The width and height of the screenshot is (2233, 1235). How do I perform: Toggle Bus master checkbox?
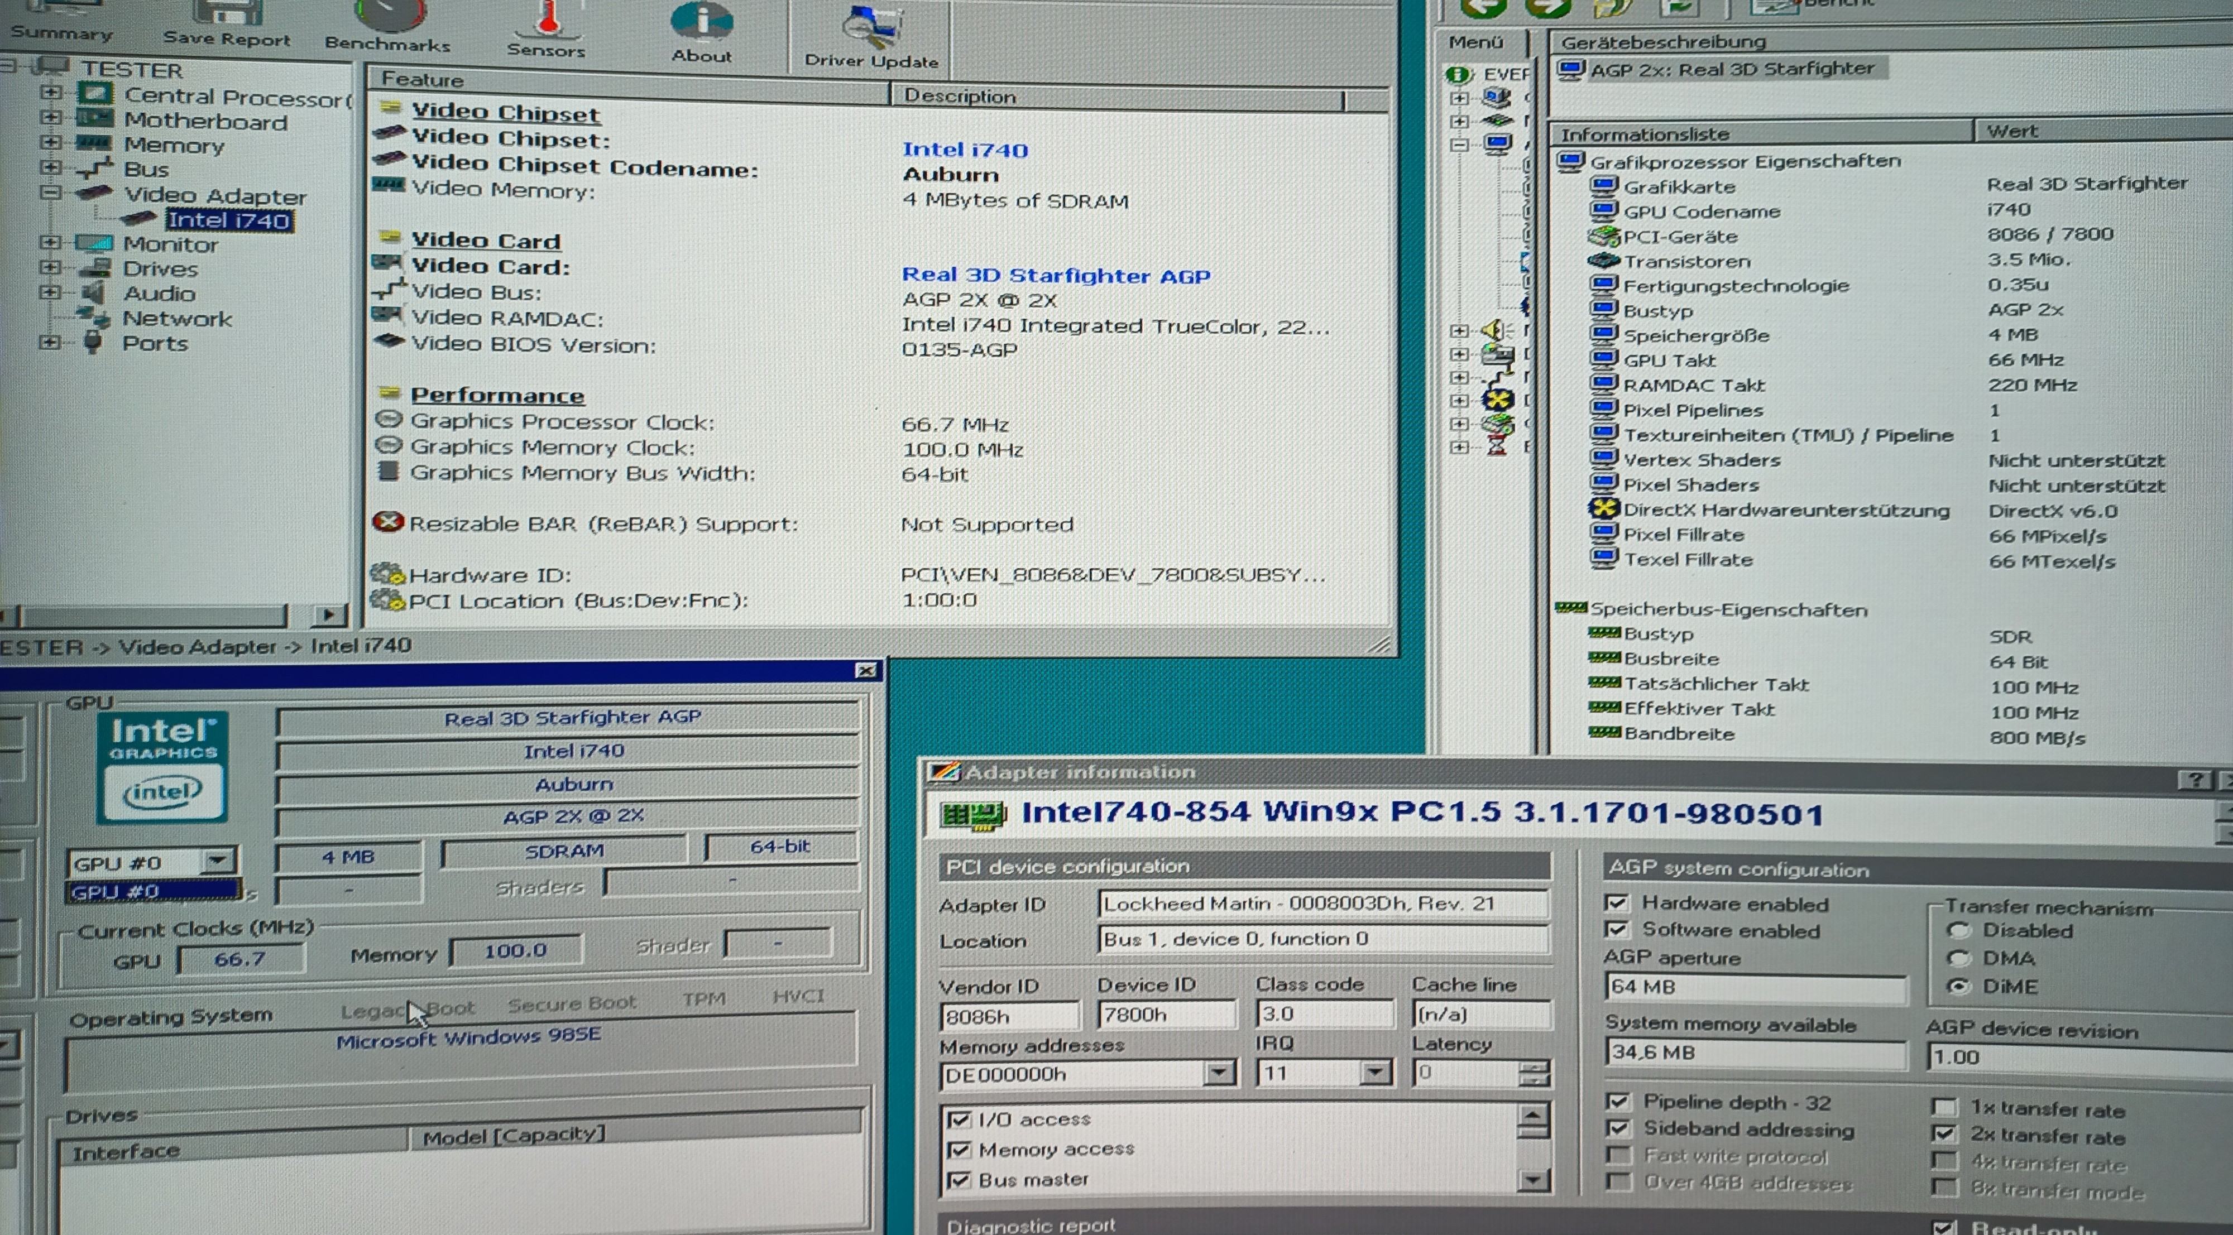pos(959,1180)
